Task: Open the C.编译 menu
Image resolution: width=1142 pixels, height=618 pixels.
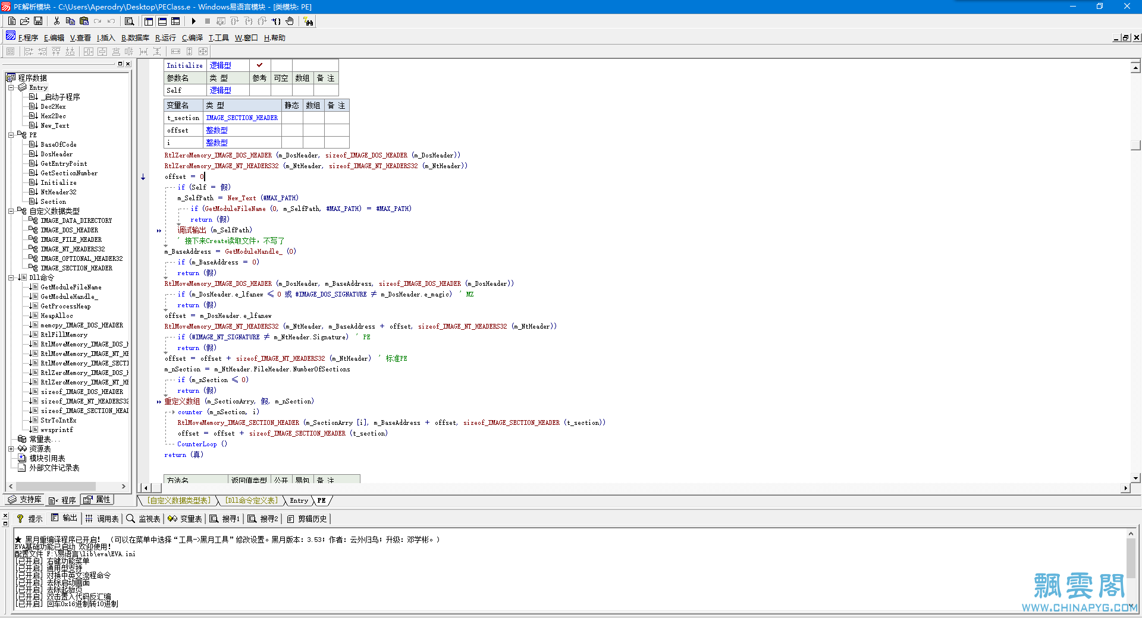Action: [x=192, y=38]
